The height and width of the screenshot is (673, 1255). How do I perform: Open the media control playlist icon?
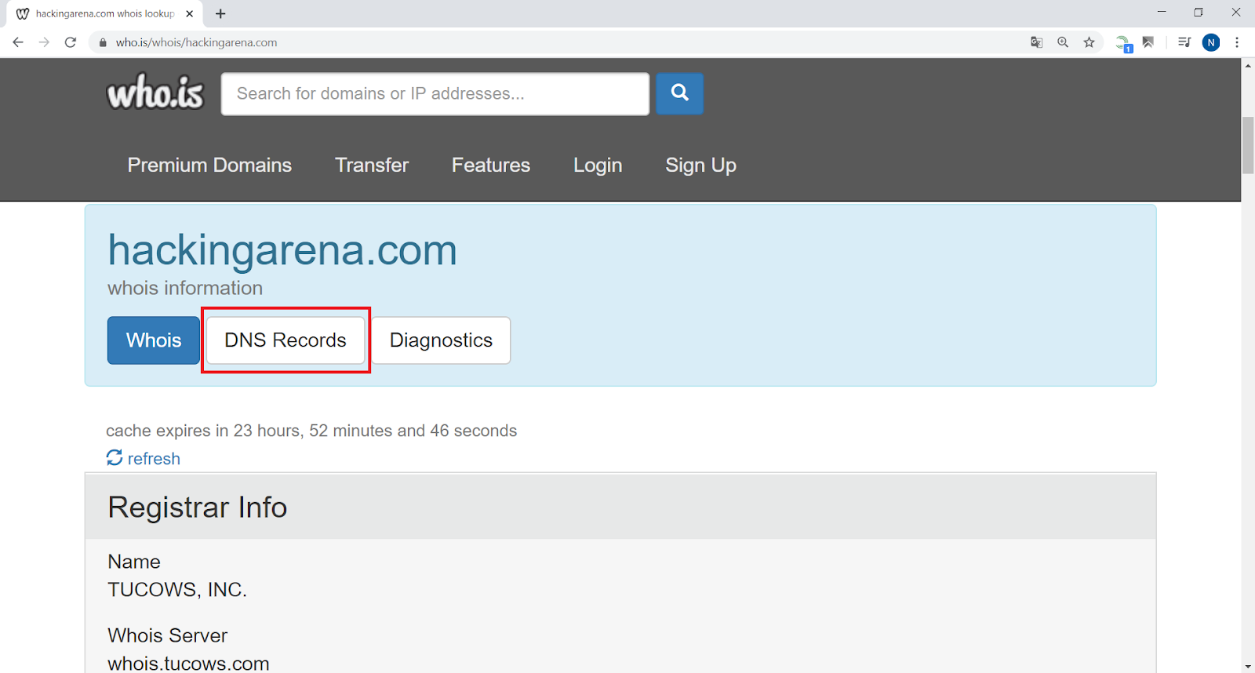(x=1184, y=42)
